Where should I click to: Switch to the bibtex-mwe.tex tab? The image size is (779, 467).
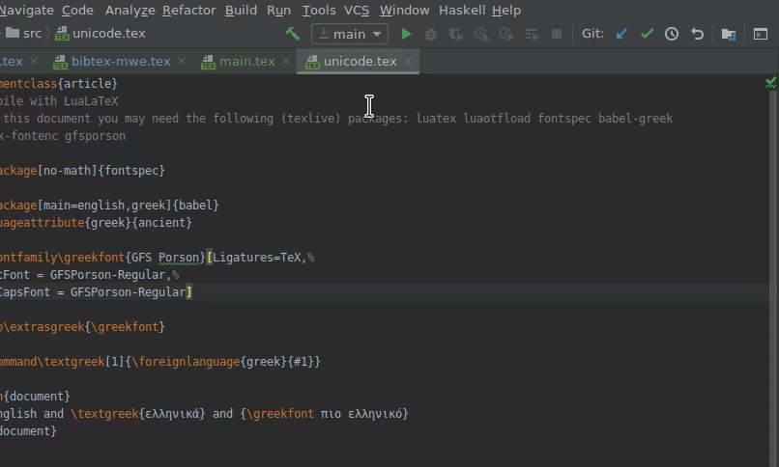120,61
